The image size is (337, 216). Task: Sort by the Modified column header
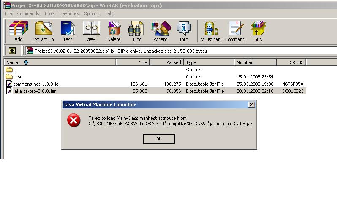coord(255,62)
